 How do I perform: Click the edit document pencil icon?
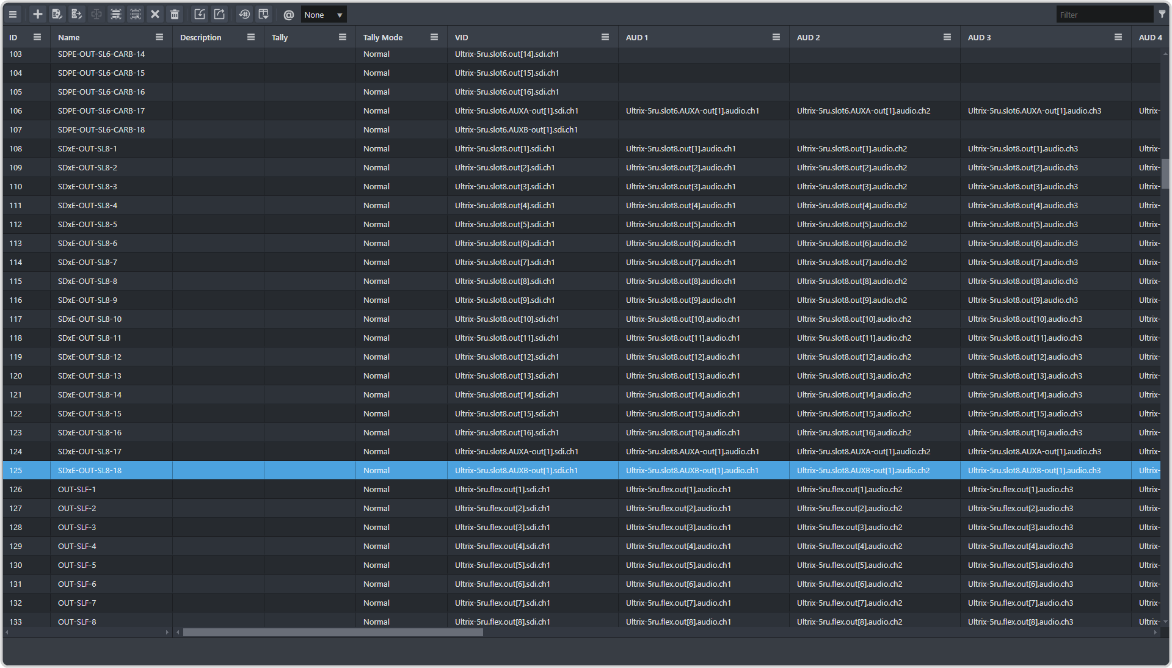pyautogui.click(x=57, y=14)
